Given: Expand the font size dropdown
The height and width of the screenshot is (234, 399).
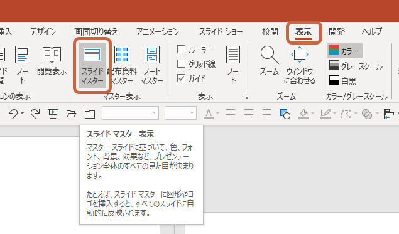Looking at the screenshot, I should click(x=192, y=113).
